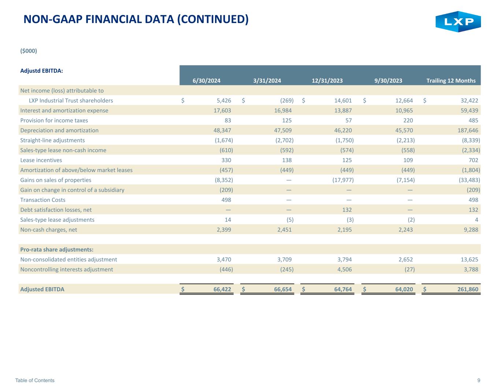Select the 6/30/2024 column header
Viewport: 500px width, 386px height.
click(207, 81)
